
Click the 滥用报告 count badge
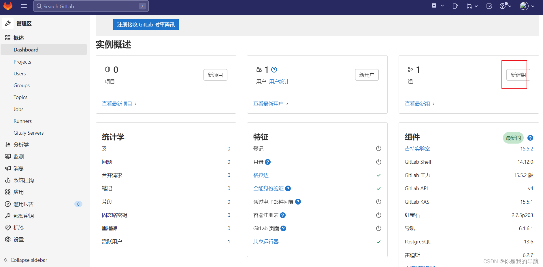(78, 204)
